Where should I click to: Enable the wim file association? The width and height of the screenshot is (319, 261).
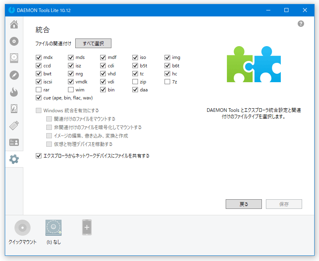click(x=70, y=90)
